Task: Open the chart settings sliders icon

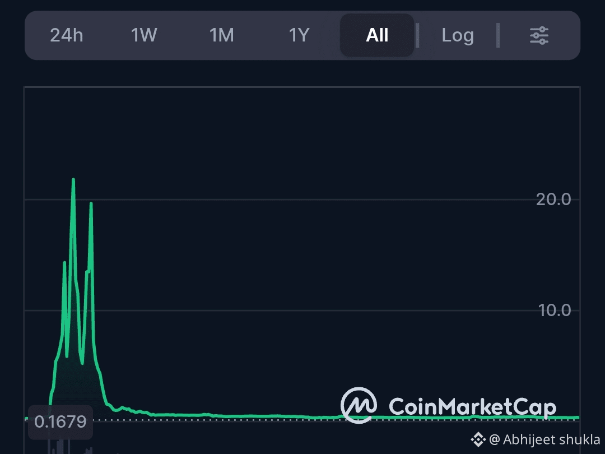Action: tap(539, 35)
